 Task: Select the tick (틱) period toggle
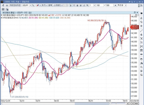(x=87, y=5)
